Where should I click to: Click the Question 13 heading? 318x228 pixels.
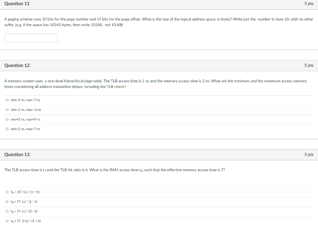tap(17, 154)
